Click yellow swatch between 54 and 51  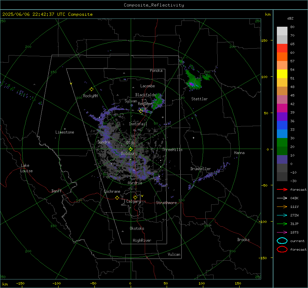(x=282, y=74)
